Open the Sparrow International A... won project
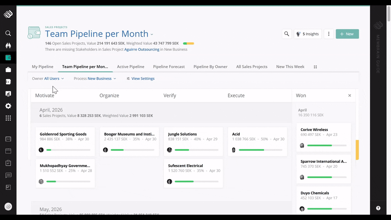The height and width of the screenshot is (220, 391). (x=324, y=169)
